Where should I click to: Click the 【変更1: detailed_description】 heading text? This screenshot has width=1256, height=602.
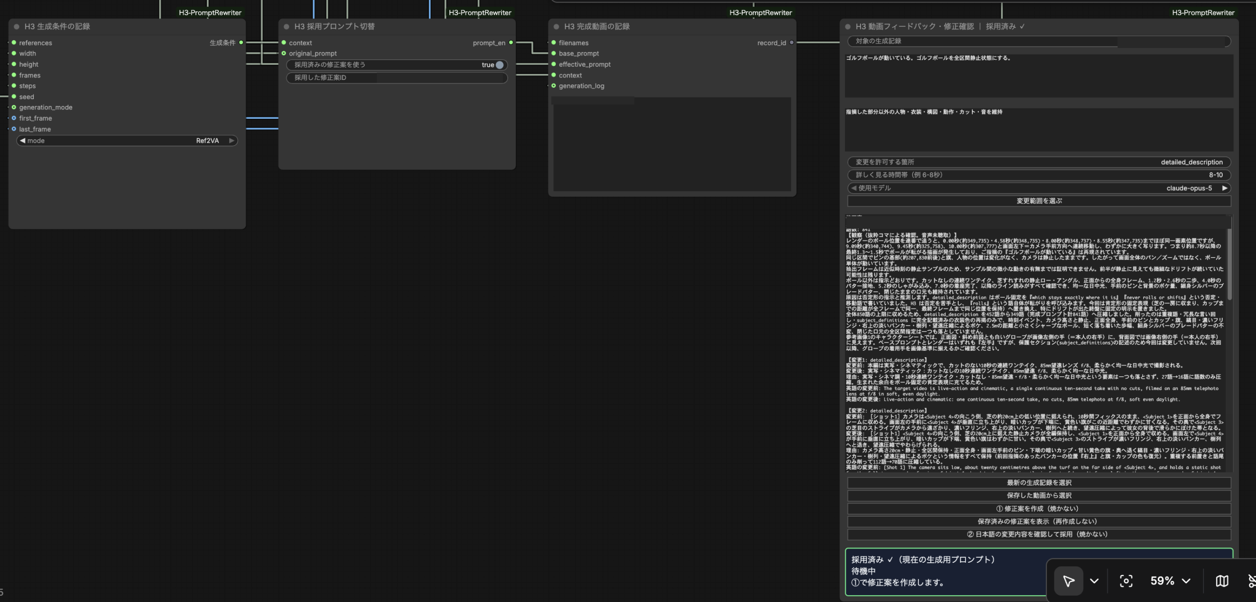[887, 360]
